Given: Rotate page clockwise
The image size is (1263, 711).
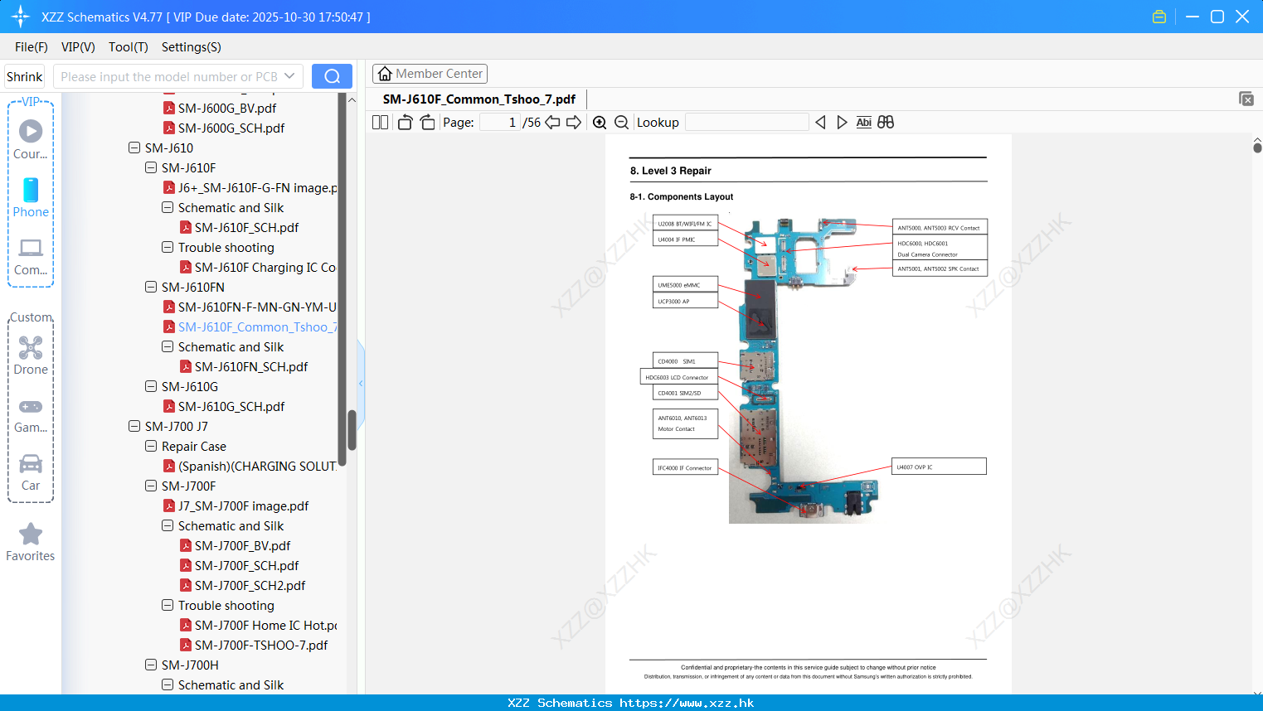Looking at the screenshot, I should (427, 122).
